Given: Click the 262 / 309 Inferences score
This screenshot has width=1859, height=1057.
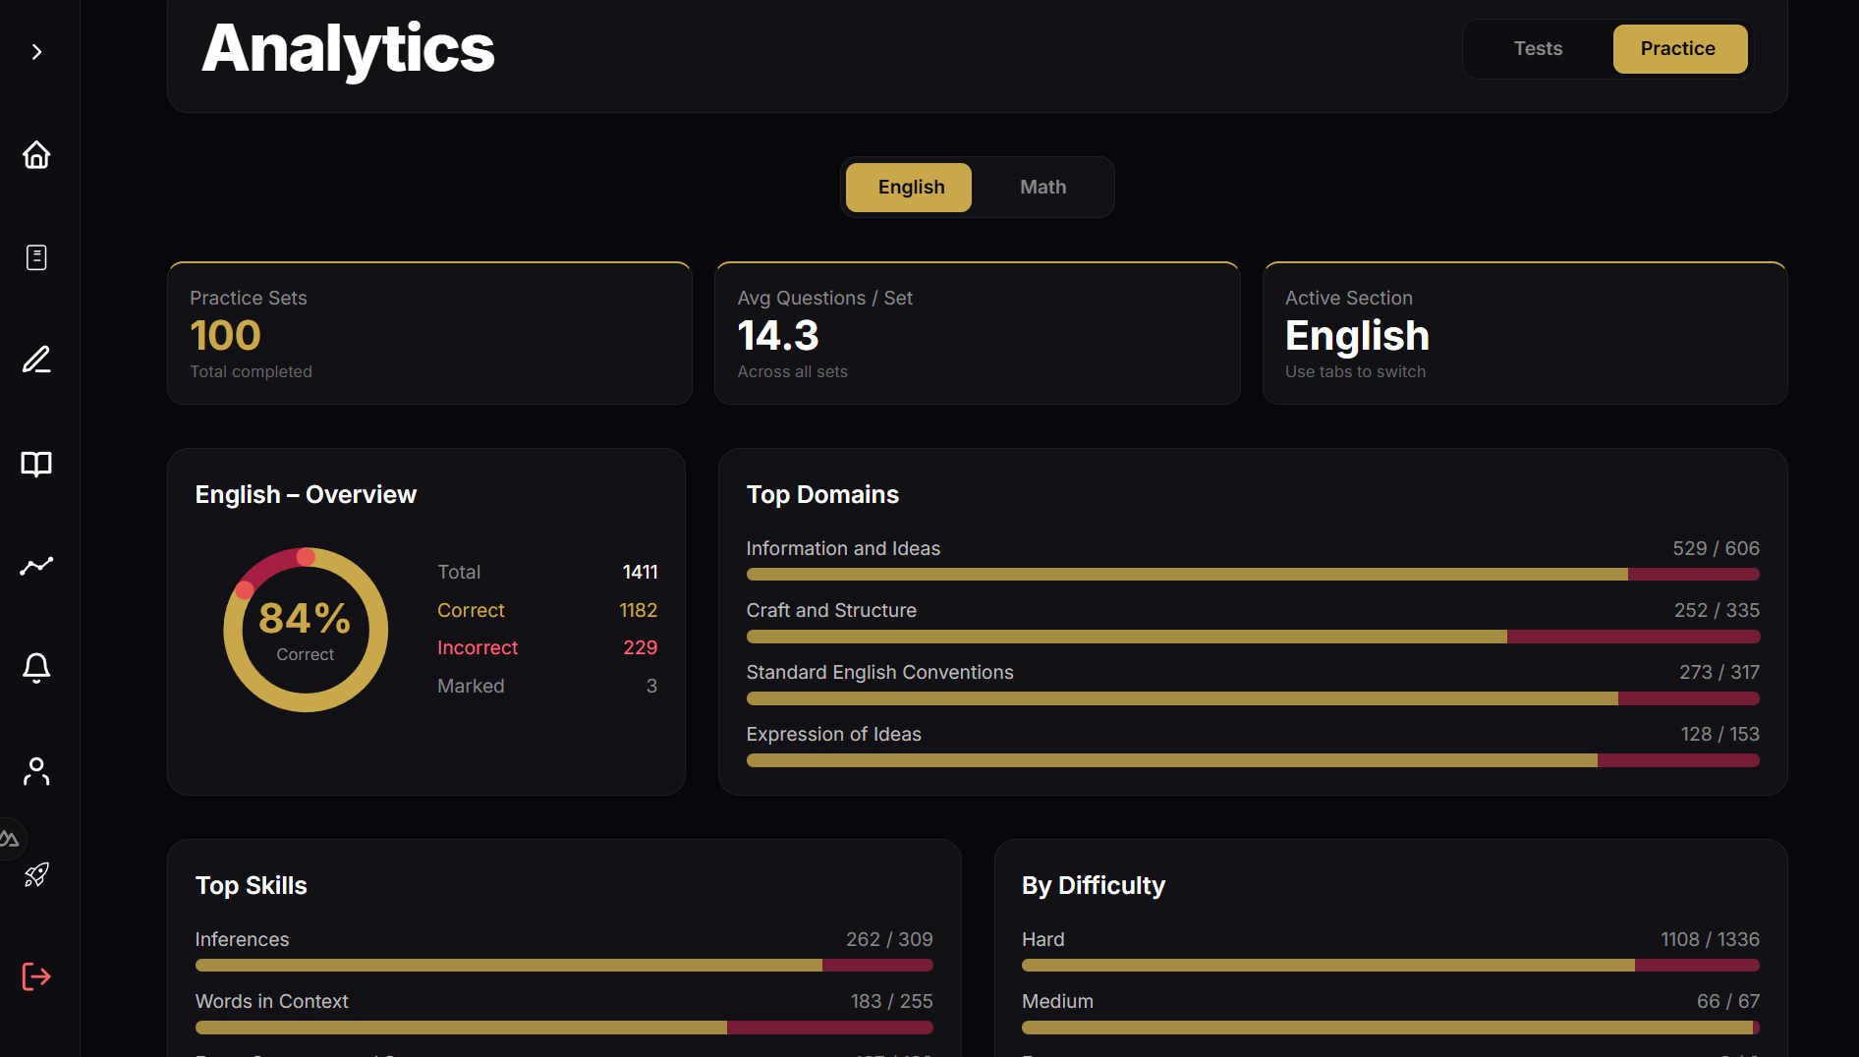Looking at the screenshot, I should tap(889, 939).
